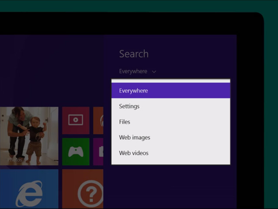This screenshot has height=209, width=278.
Task: Select Everywhere in the scope list
Action: [x=171, y=91]
